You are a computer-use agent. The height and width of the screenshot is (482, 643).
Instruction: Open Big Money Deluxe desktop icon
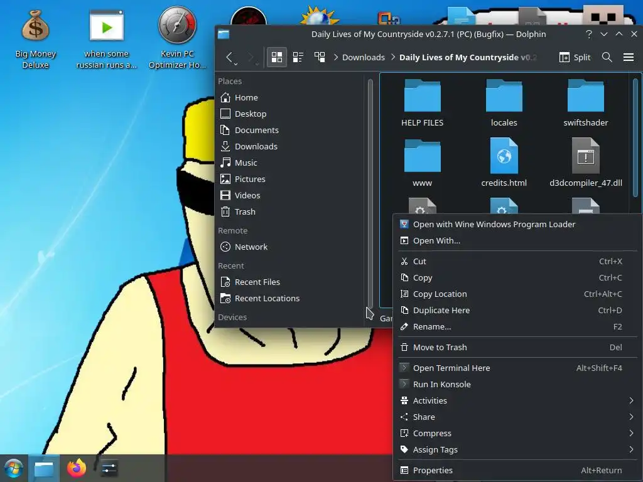tap(35, 39)
